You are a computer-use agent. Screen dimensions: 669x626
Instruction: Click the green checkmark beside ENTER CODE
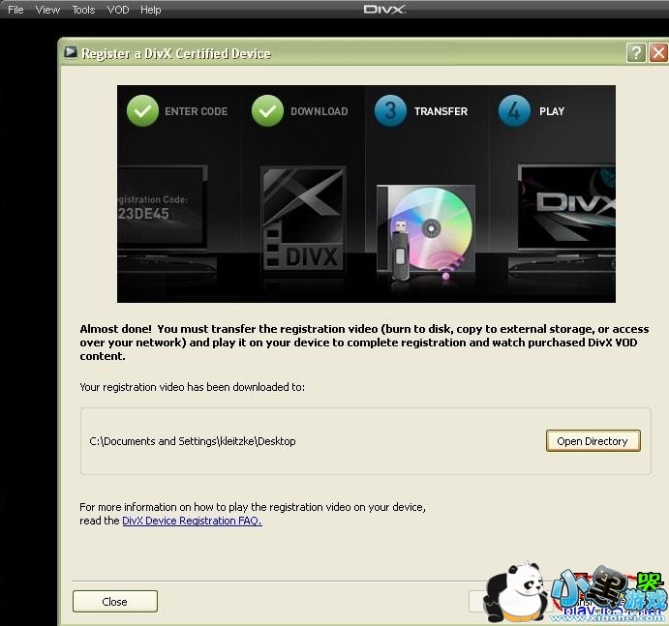142,111
